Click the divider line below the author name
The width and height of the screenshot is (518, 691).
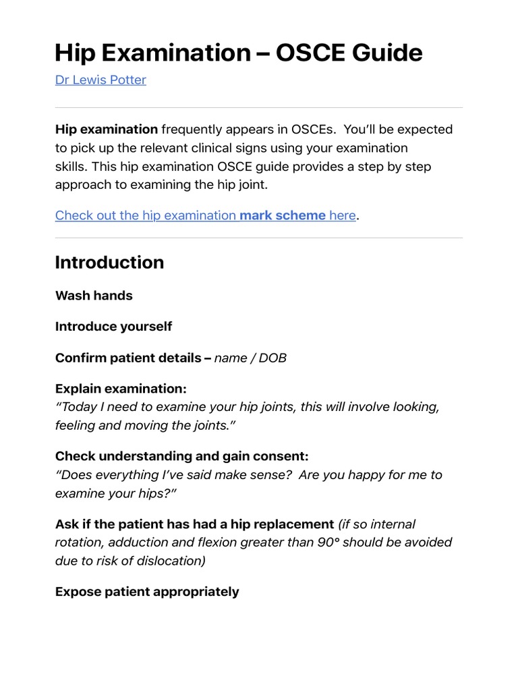259,108
